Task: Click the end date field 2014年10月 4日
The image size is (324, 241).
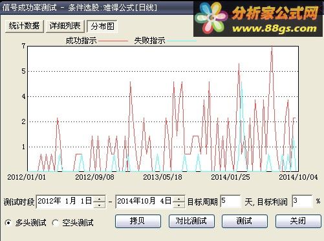Action: click(x=144, y=202)
